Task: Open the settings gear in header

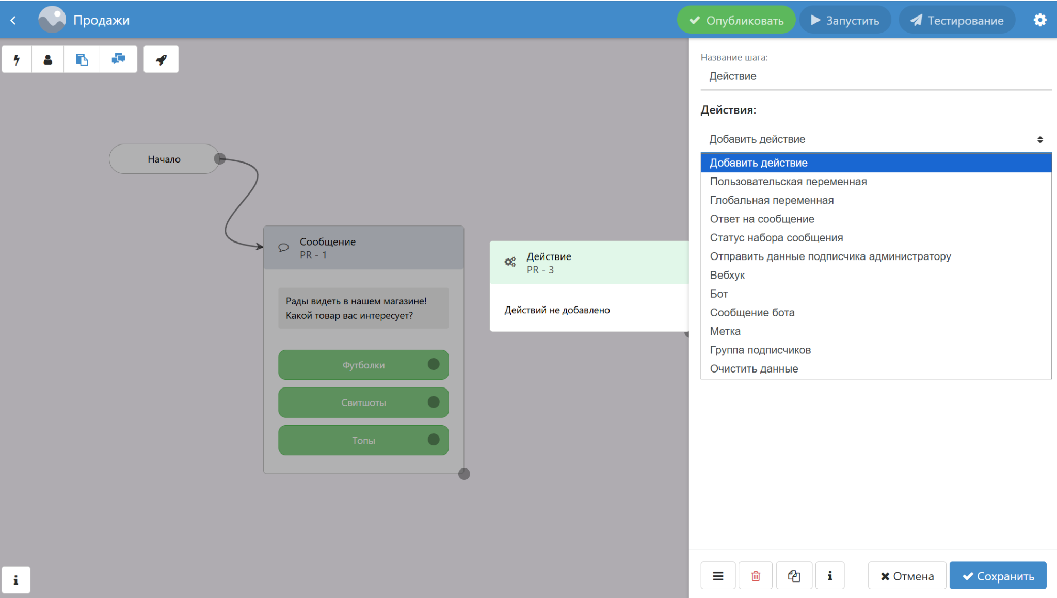Action: [x=1039, y=20]
